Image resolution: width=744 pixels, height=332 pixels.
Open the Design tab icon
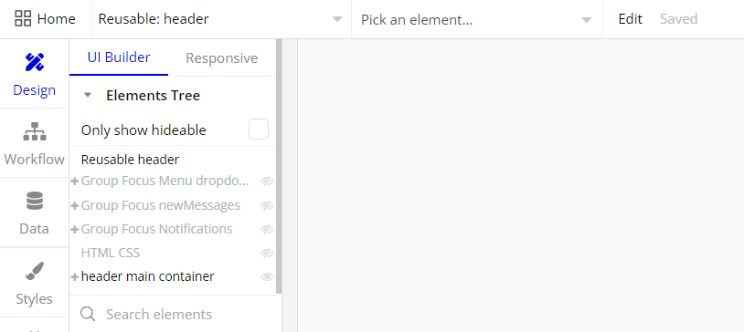tap(34, 62)
